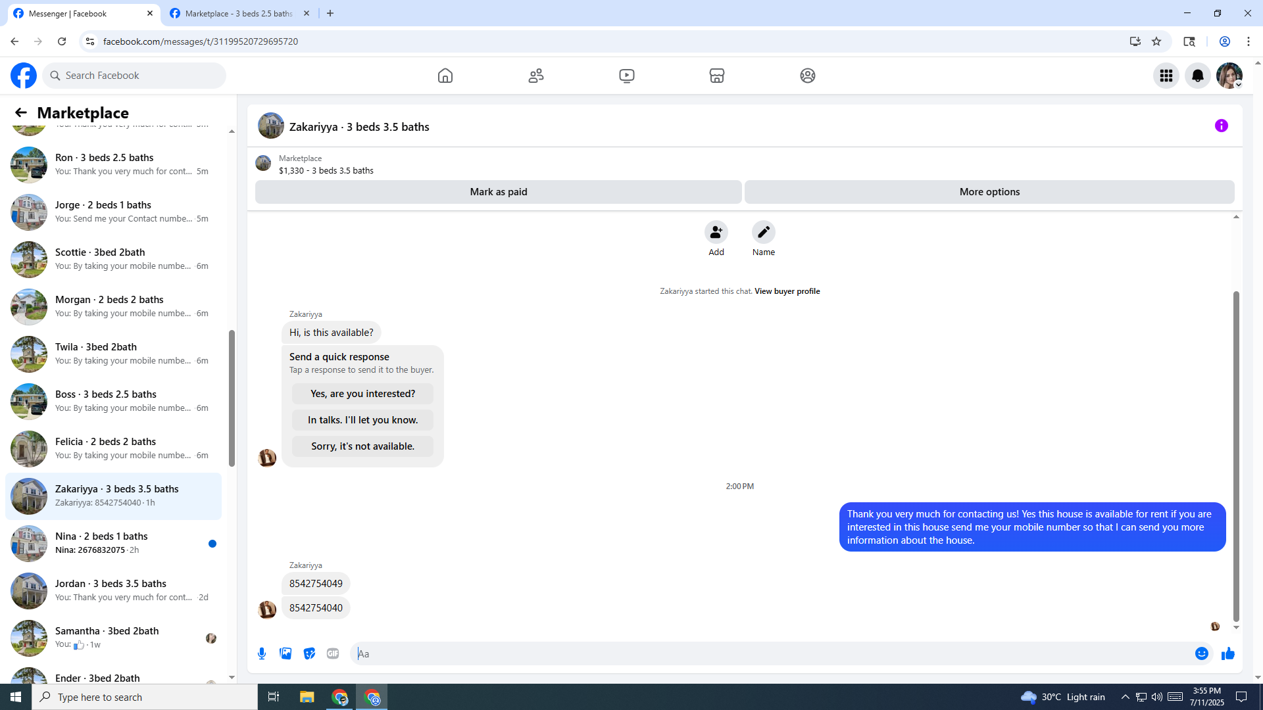Open File Explorer from the taskbar

pos(307,697)
